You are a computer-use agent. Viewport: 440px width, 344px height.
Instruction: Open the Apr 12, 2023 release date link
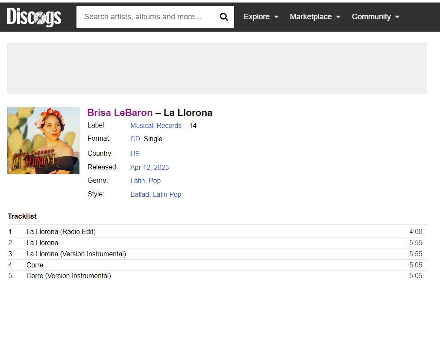(150, 167)
